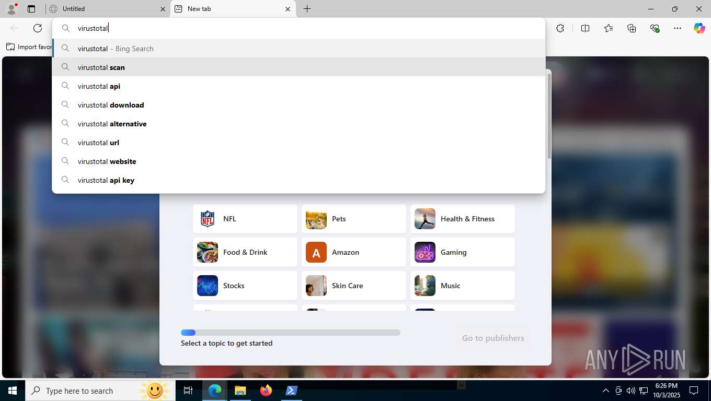
Task: Open a new tab with plus icon
Action: click(307, 9)
